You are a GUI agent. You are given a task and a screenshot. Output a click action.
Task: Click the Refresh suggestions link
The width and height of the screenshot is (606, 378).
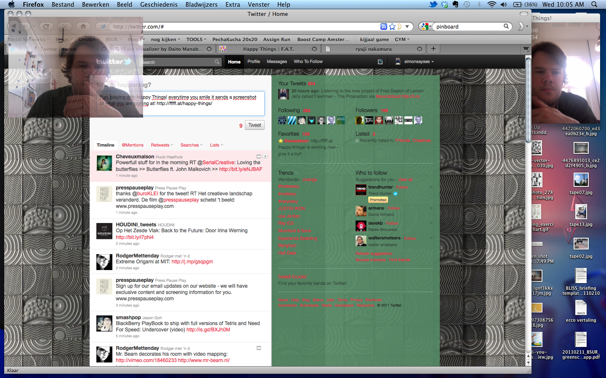tap(374, 254)
